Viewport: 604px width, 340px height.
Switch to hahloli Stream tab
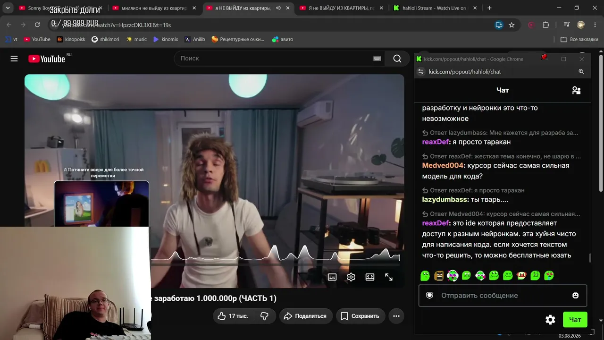pyautogui.click(x=434, y=8)
